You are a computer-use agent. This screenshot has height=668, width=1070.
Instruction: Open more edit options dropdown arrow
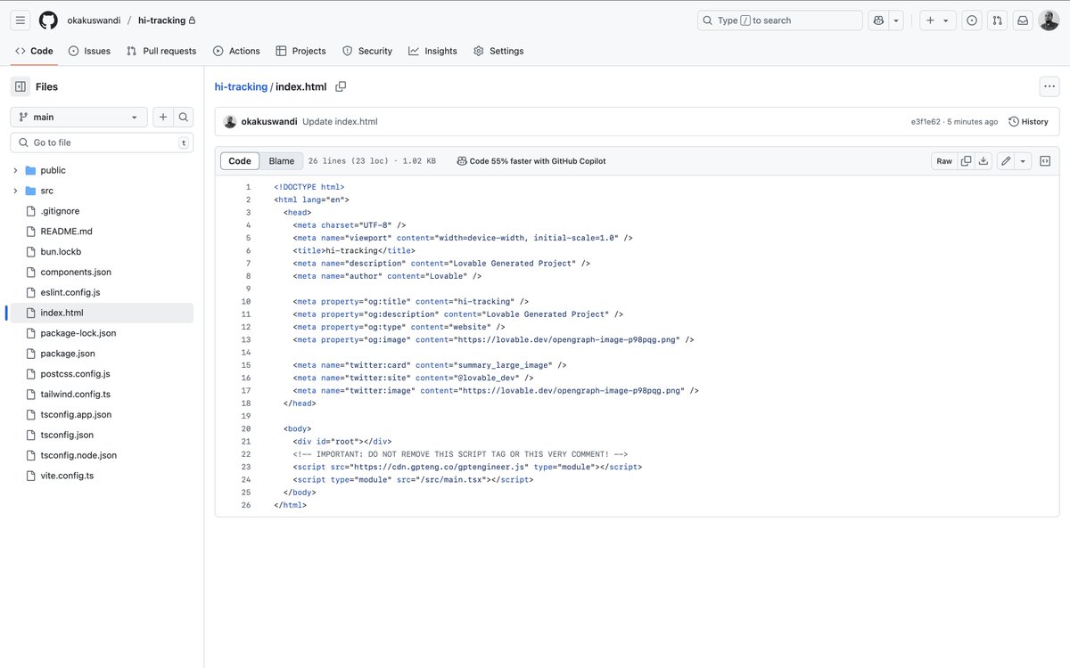click(x=1023, y=161)
